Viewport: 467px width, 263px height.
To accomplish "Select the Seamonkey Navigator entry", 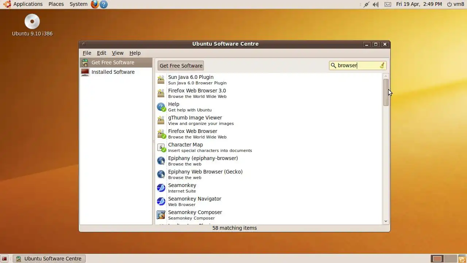I will (269, 202).
